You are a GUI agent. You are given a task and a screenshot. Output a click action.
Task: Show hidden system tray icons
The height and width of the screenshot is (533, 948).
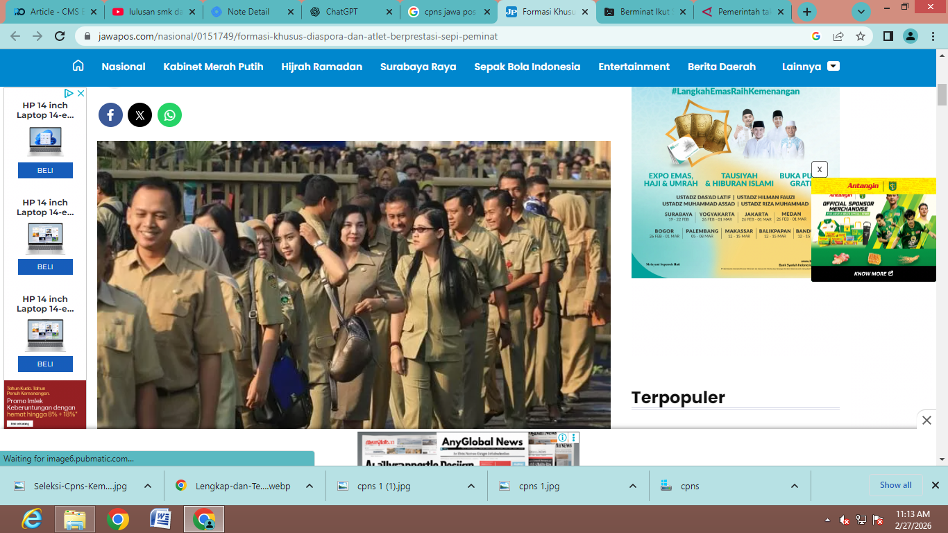[x=827, y=520]
